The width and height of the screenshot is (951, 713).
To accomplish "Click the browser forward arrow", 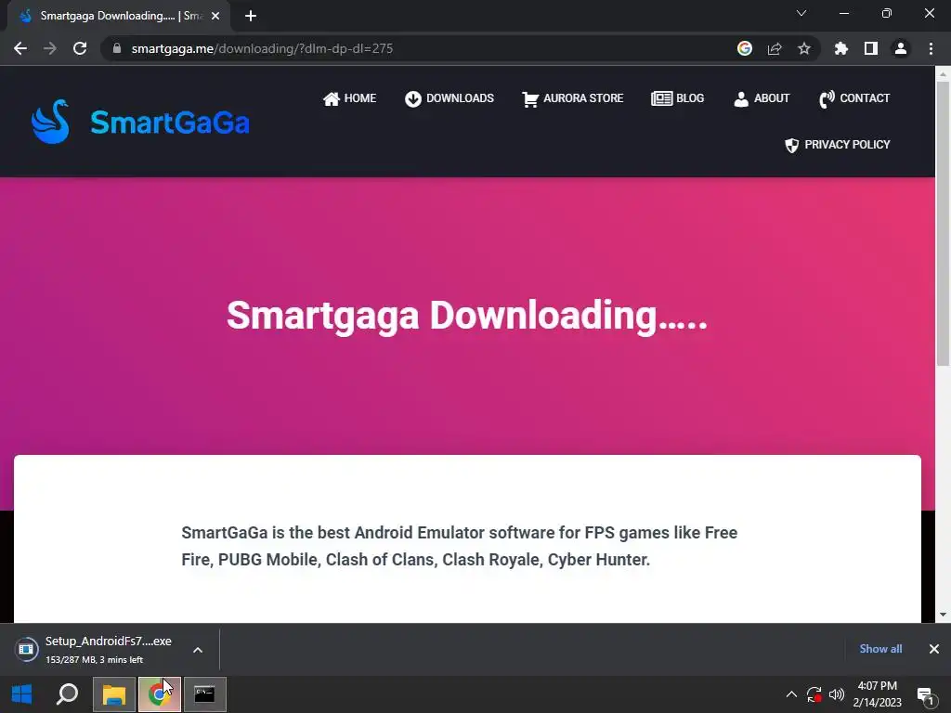I will pyautogui.click(x=50, y=48).
